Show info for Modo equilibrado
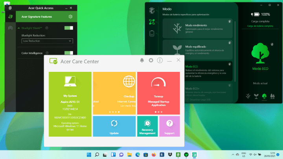The width and height of the screenshot is (283, 159). pyautogui.click(x=230, y=43)
